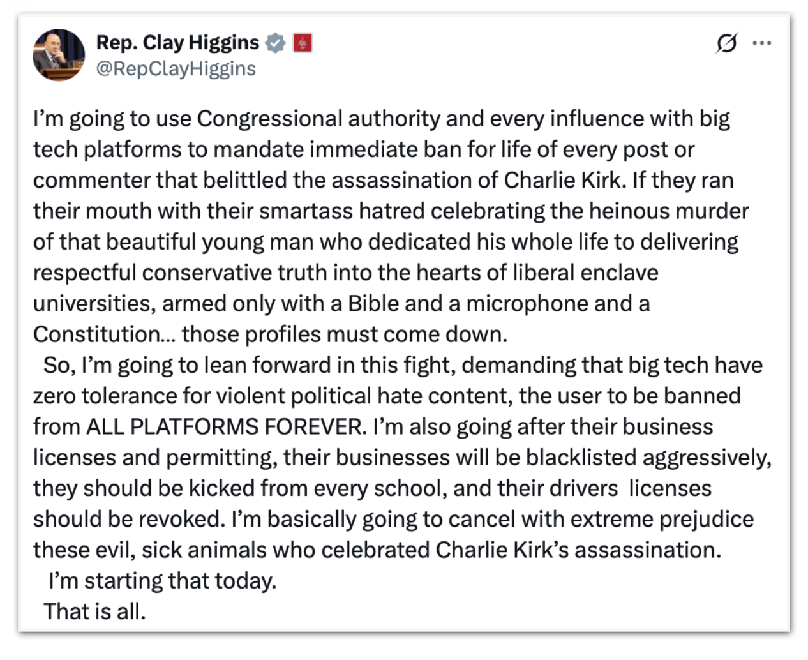Visit the author's profile via their name
Viewport: 808px width, 660px height.
tap(177, 42)
